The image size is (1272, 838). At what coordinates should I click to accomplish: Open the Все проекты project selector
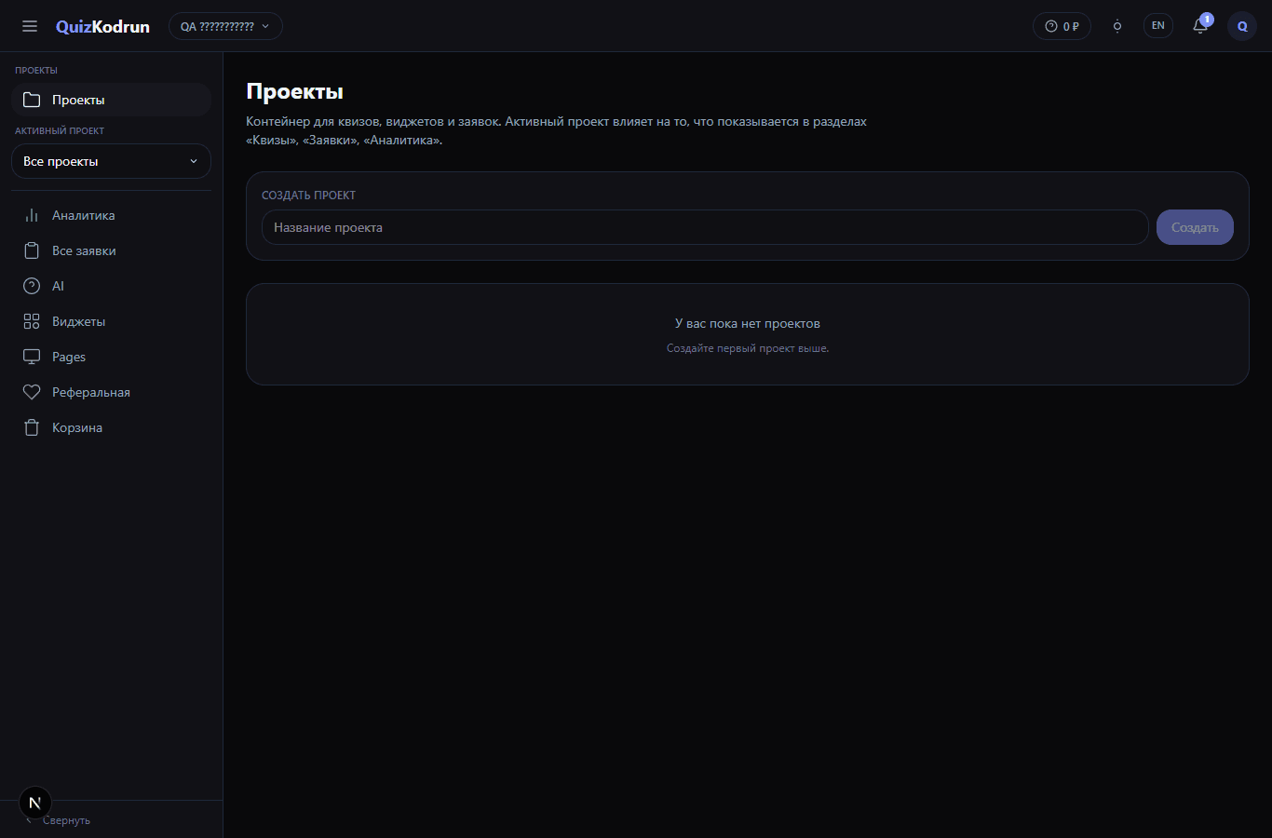111,161
